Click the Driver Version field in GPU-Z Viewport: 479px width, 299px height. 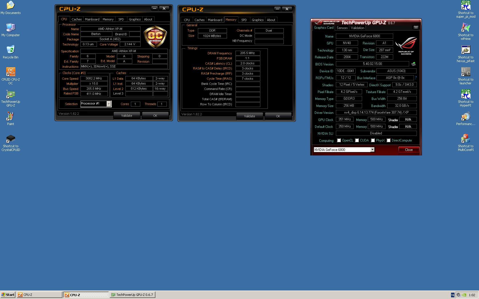pos(376,113)
